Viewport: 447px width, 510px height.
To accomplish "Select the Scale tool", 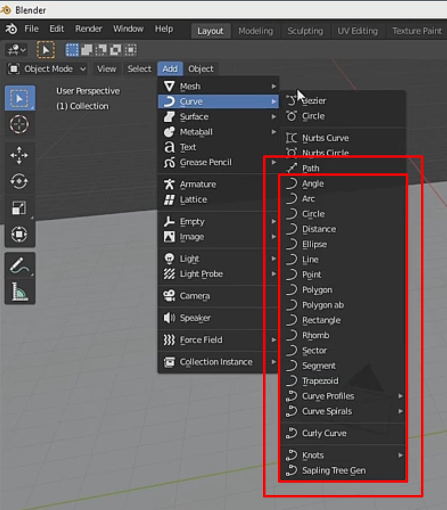I will pyautogui.click(x=19, y=208).
